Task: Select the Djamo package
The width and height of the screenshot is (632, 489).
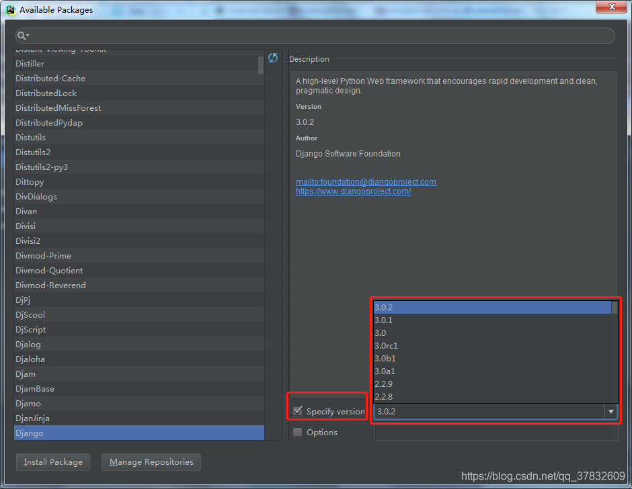Action: click(139, 403)
